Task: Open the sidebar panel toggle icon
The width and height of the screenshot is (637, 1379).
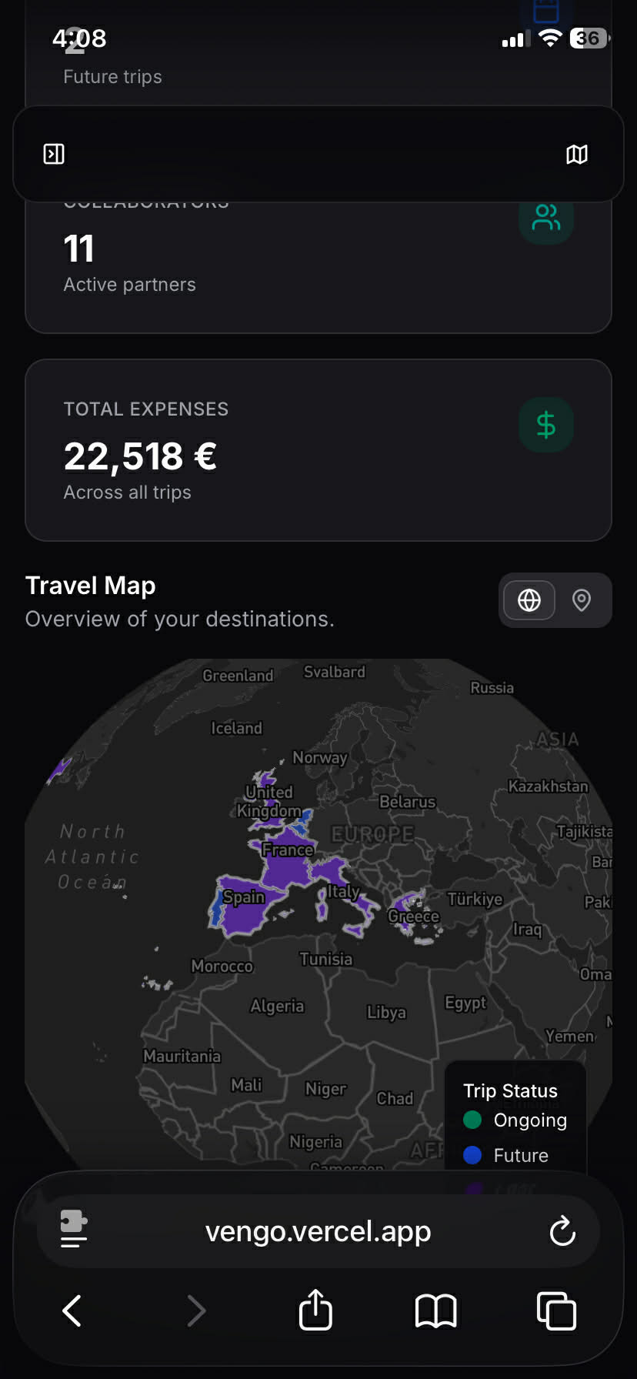Action: tap(54, 154)
